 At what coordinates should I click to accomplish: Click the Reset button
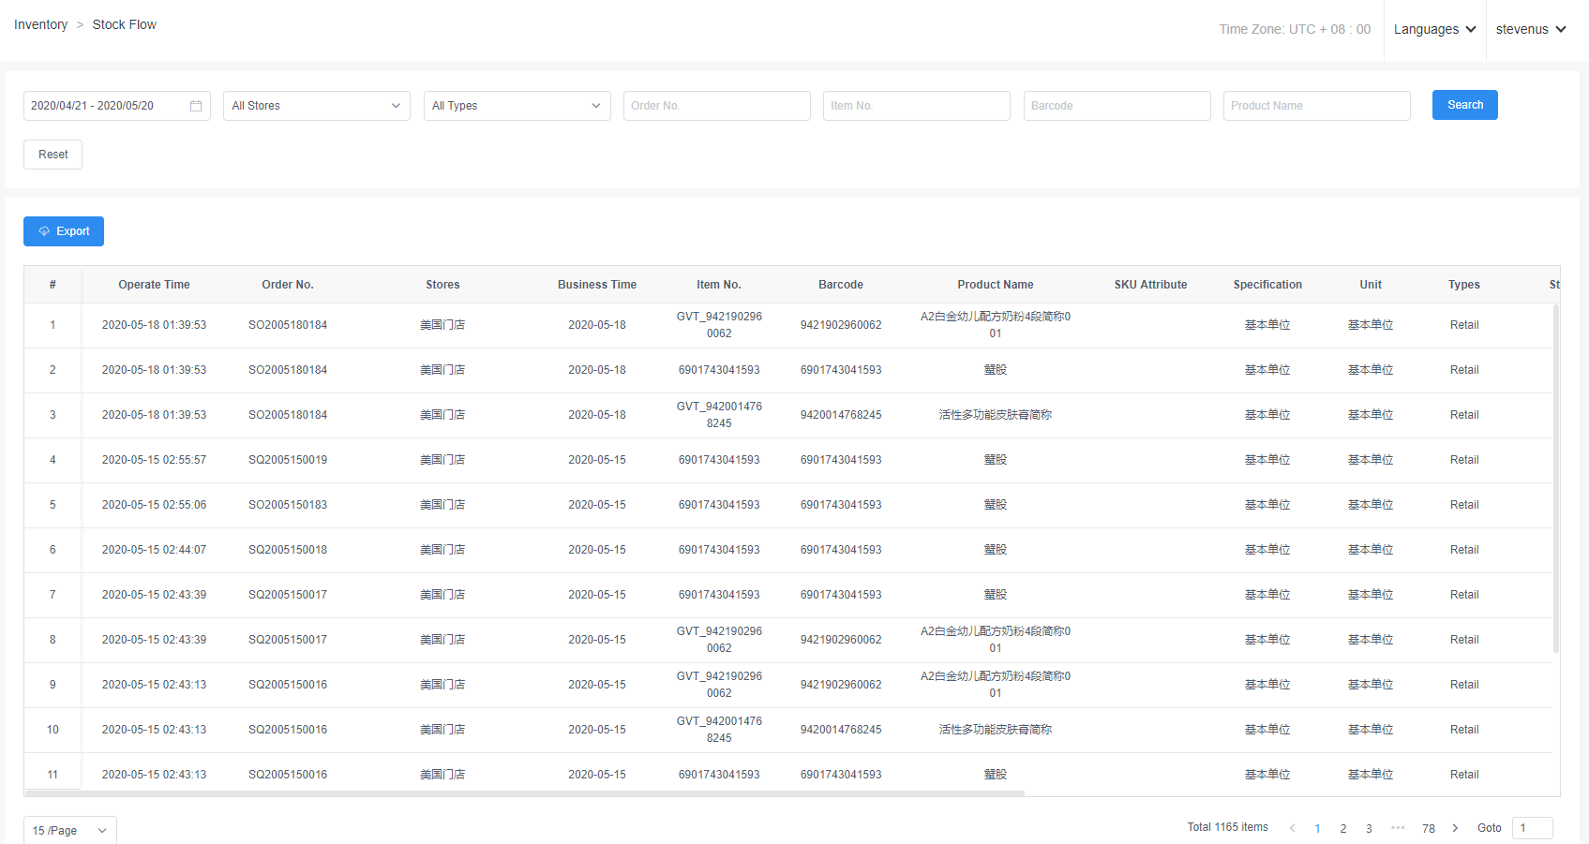(x=52, y=155)
